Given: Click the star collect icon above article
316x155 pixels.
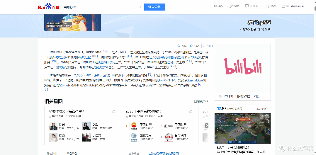Looking at the screenshot, I should (x=179, y=45).
